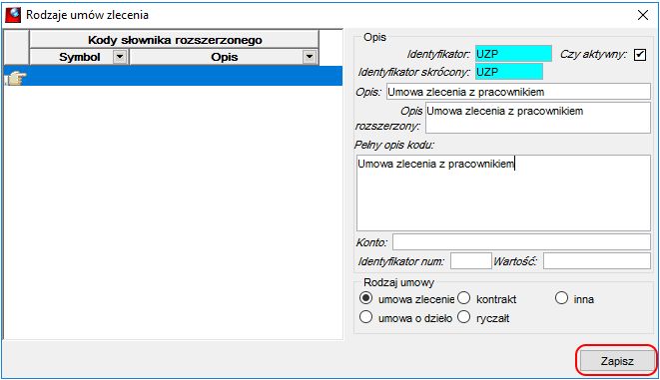The image size is (660, 380).
Task: Select the highlighted blue grid row
Action: pos(173,76)
